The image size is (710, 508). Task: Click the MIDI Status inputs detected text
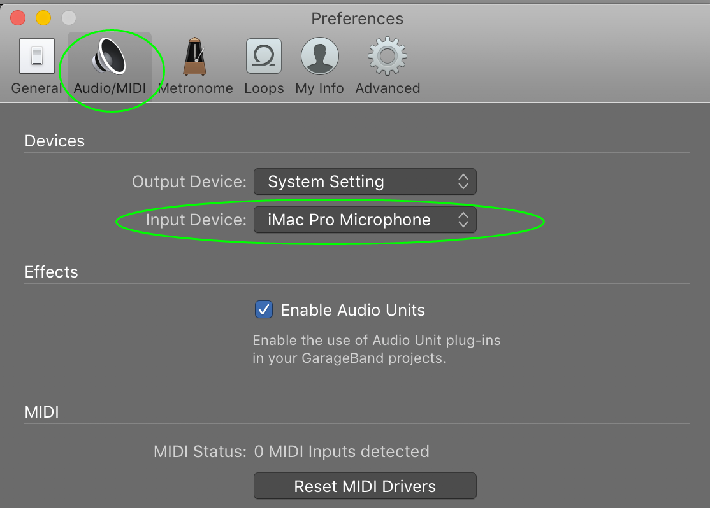click(341, 451)
